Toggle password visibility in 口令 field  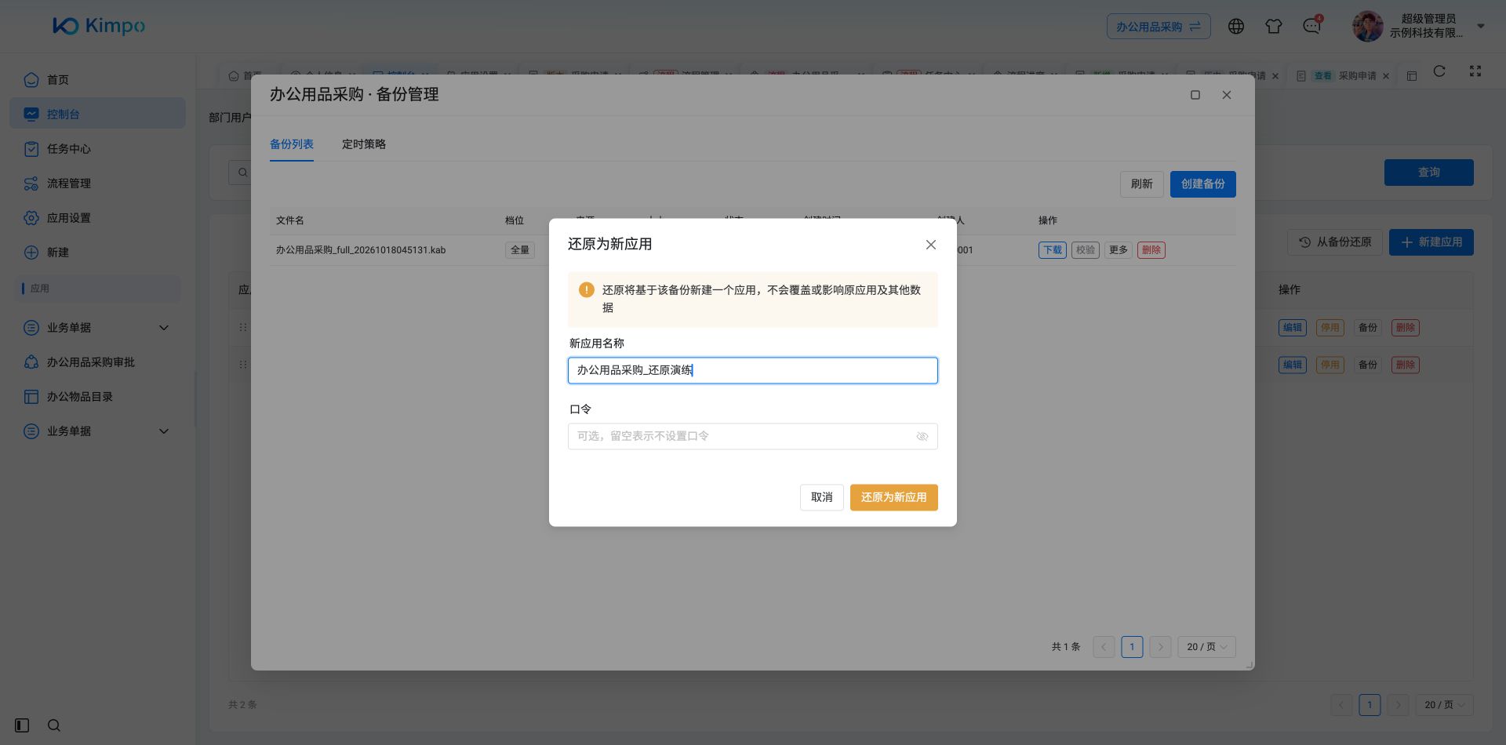[922, 437]
